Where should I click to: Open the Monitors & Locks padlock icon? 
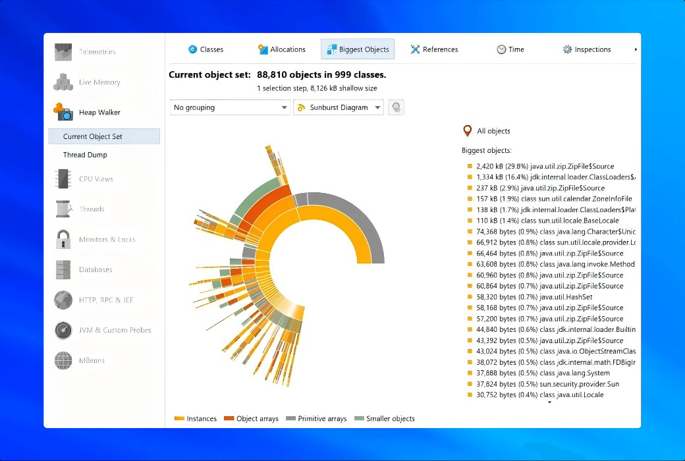[63, 239]
